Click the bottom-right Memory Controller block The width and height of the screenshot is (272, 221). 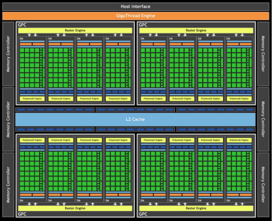(263, 185)
